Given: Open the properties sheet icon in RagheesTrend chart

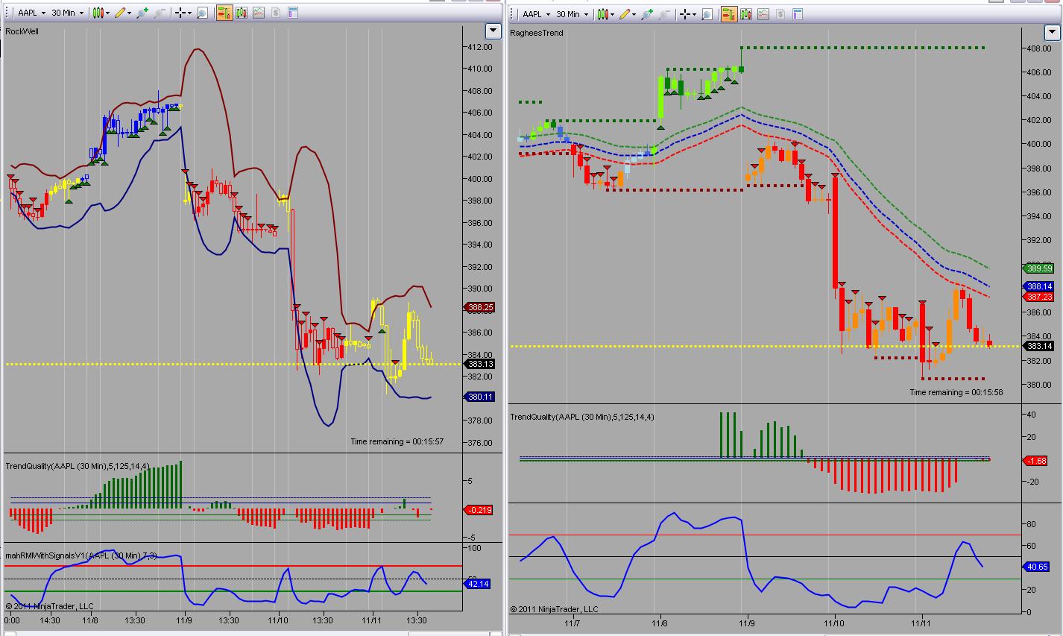Looking at the screenshot, I should coord(798,14).
